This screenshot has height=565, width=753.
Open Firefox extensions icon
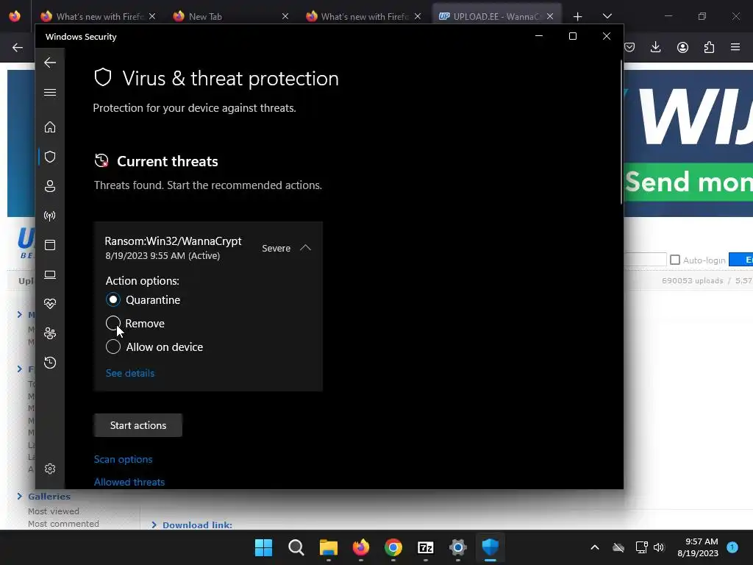709,47
